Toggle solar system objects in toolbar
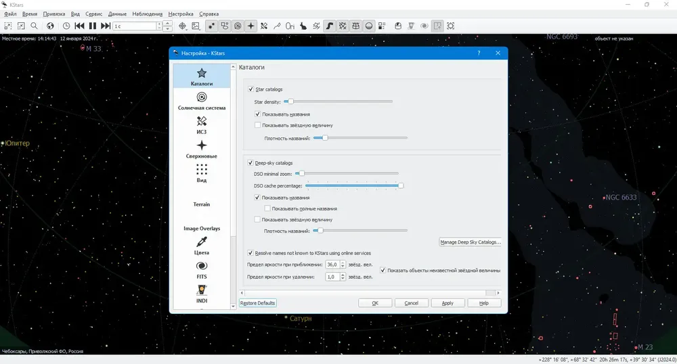The height and width of the screenshot is (364, 677). point(238,26)
